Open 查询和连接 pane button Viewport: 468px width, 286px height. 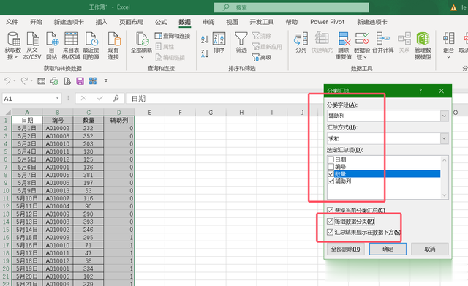tap(173, 36)
